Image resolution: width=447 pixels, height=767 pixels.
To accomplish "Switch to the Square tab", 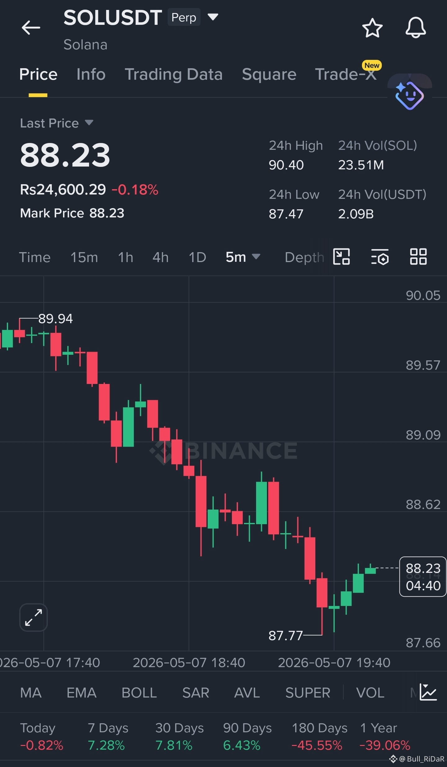I will tap(269, 74).
